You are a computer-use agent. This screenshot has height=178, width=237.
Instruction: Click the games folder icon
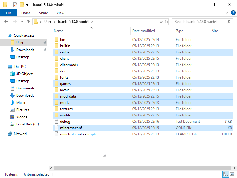[x=56, y=84]
